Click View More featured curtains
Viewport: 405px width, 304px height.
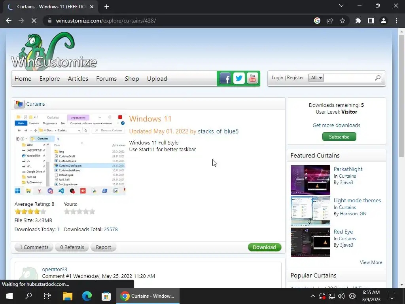click(x=371, y=262)
